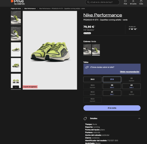
Task: Collapse the Detalles section chevron
Action: coord(139,119)
